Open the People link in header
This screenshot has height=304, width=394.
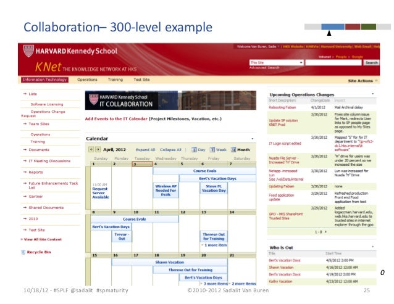(341, 57)
